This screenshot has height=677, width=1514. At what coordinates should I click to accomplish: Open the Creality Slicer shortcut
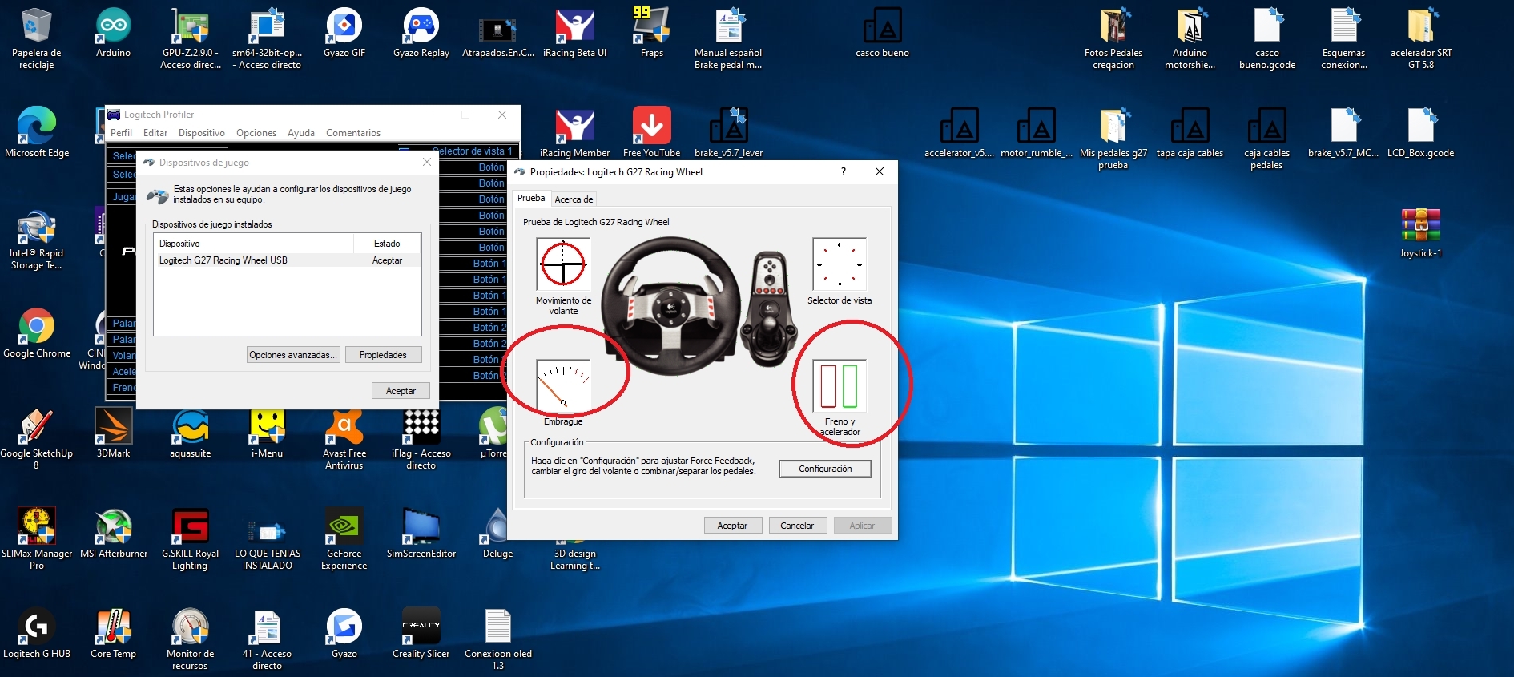pyautogui.click(x=421, y=627)
